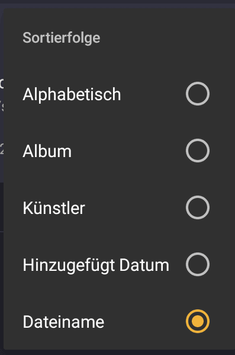
Task: Dismiss dialog via dimmed strip above it
Action: [118, 4]
